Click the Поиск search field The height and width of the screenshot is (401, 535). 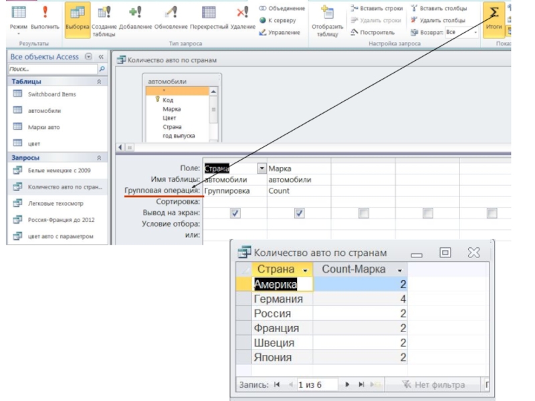click(x=53, y=69)
